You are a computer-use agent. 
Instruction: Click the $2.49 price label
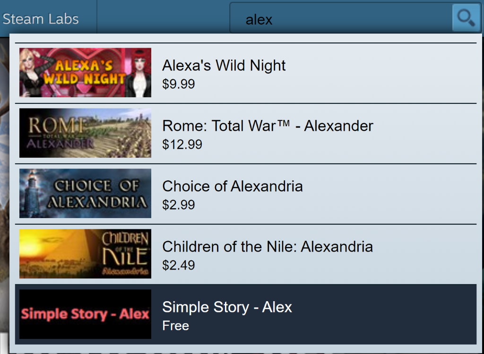[x=178, y=265]
